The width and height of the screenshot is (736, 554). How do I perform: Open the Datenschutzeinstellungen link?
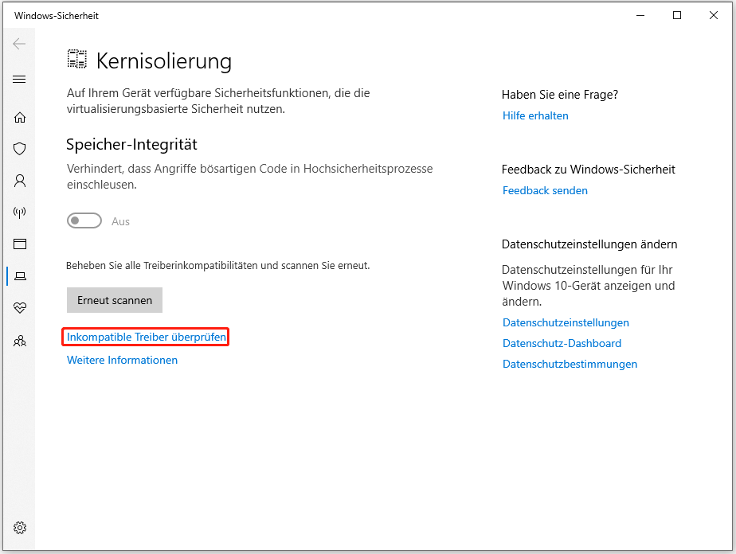click(x=566, y=322)
